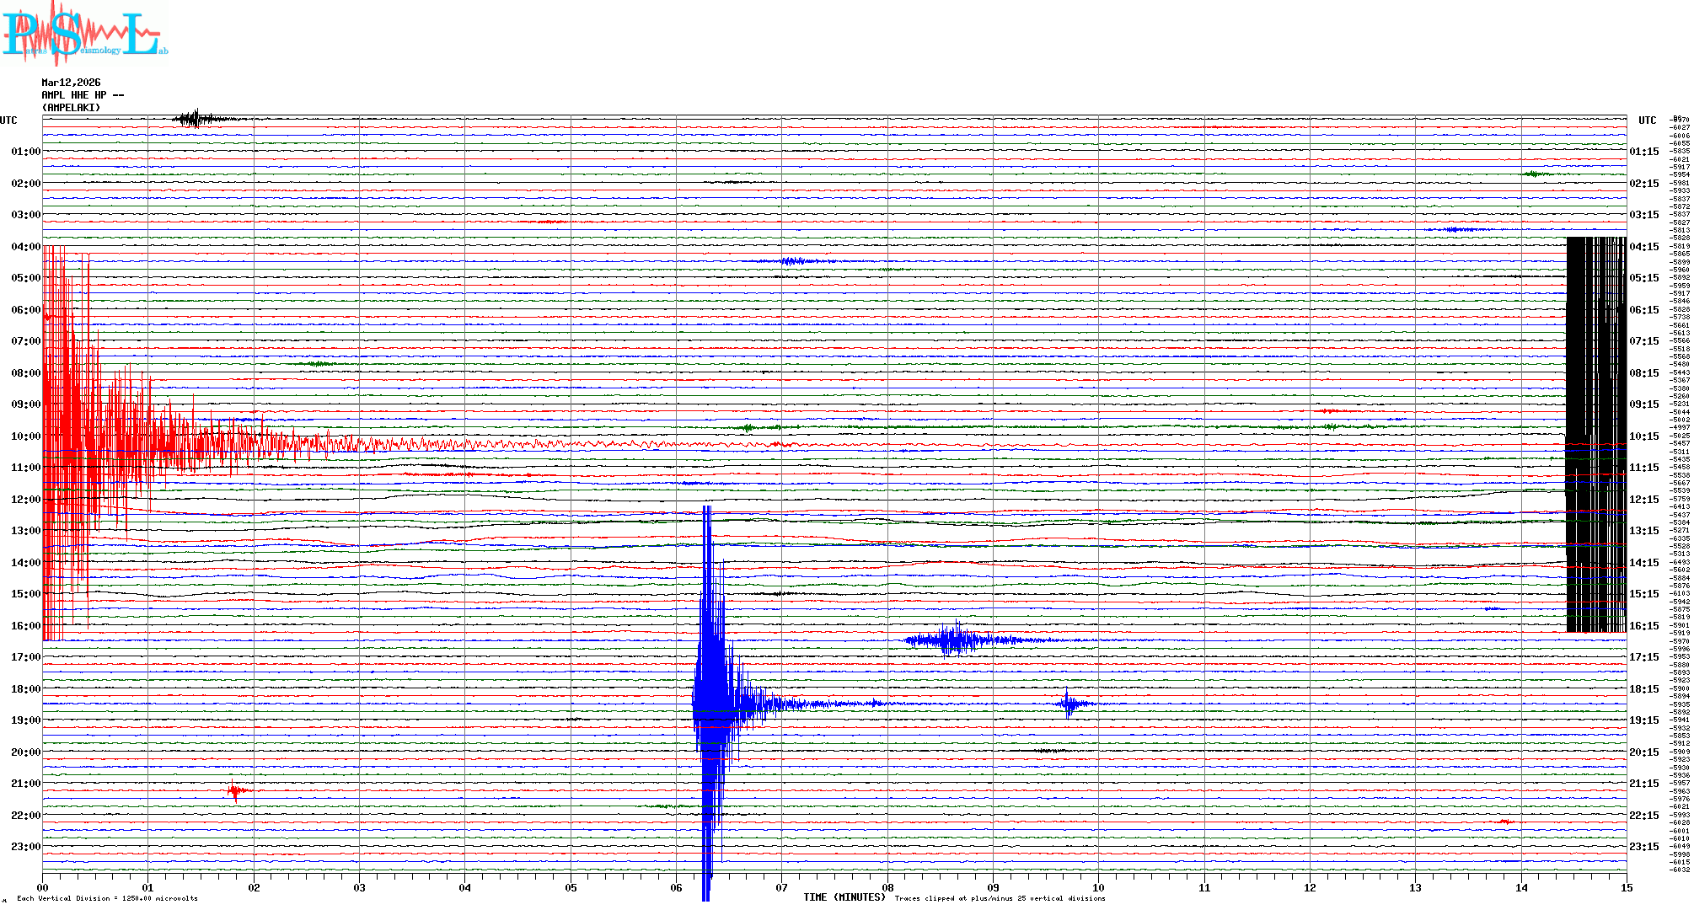Click the (AMPELAKI) station name text

coord(71,108)
